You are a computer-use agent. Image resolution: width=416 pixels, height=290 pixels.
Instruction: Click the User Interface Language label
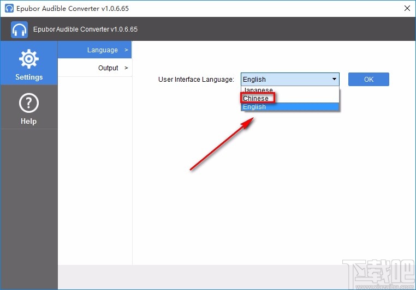[x=196, y=80]
